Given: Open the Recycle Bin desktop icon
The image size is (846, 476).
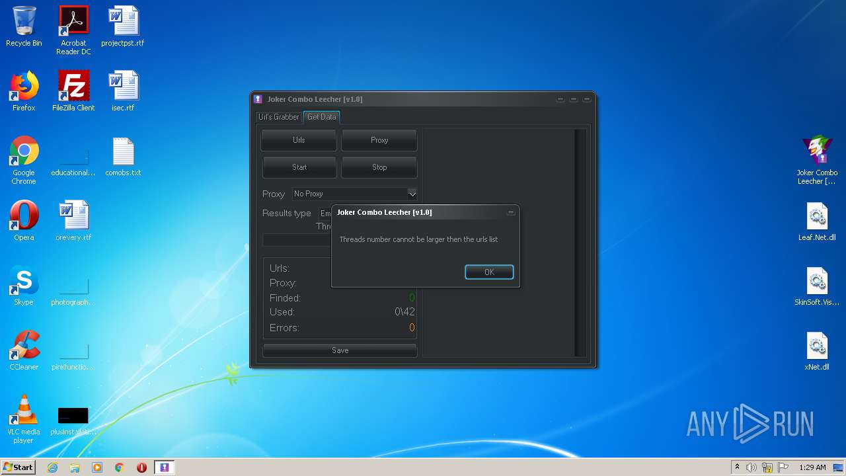Looking at the screenshot, I should (x=24, y=26).
